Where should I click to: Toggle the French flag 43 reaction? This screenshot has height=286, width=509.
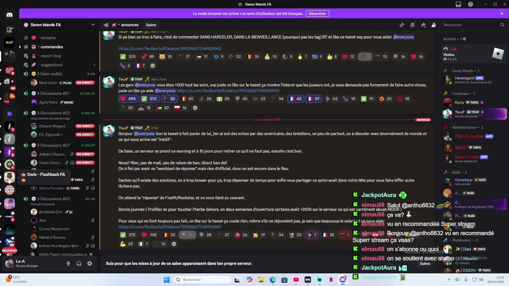point(296,99)
